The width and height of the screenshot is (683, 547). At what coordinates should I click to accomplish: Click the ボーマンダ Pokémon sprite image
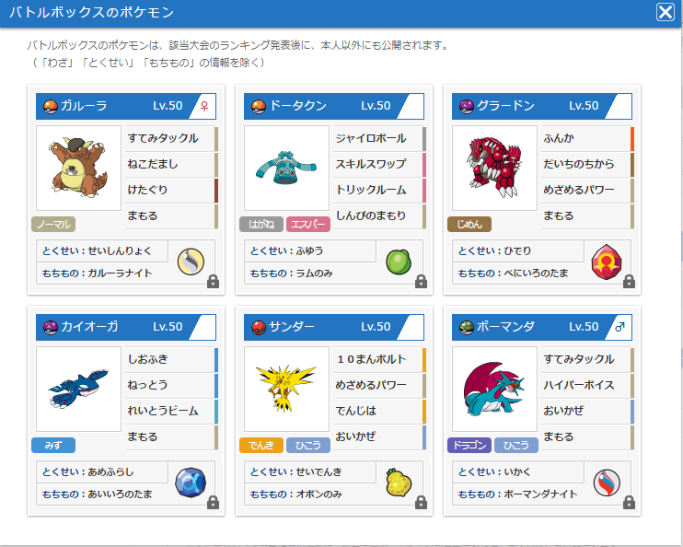(x=494, y=389)
